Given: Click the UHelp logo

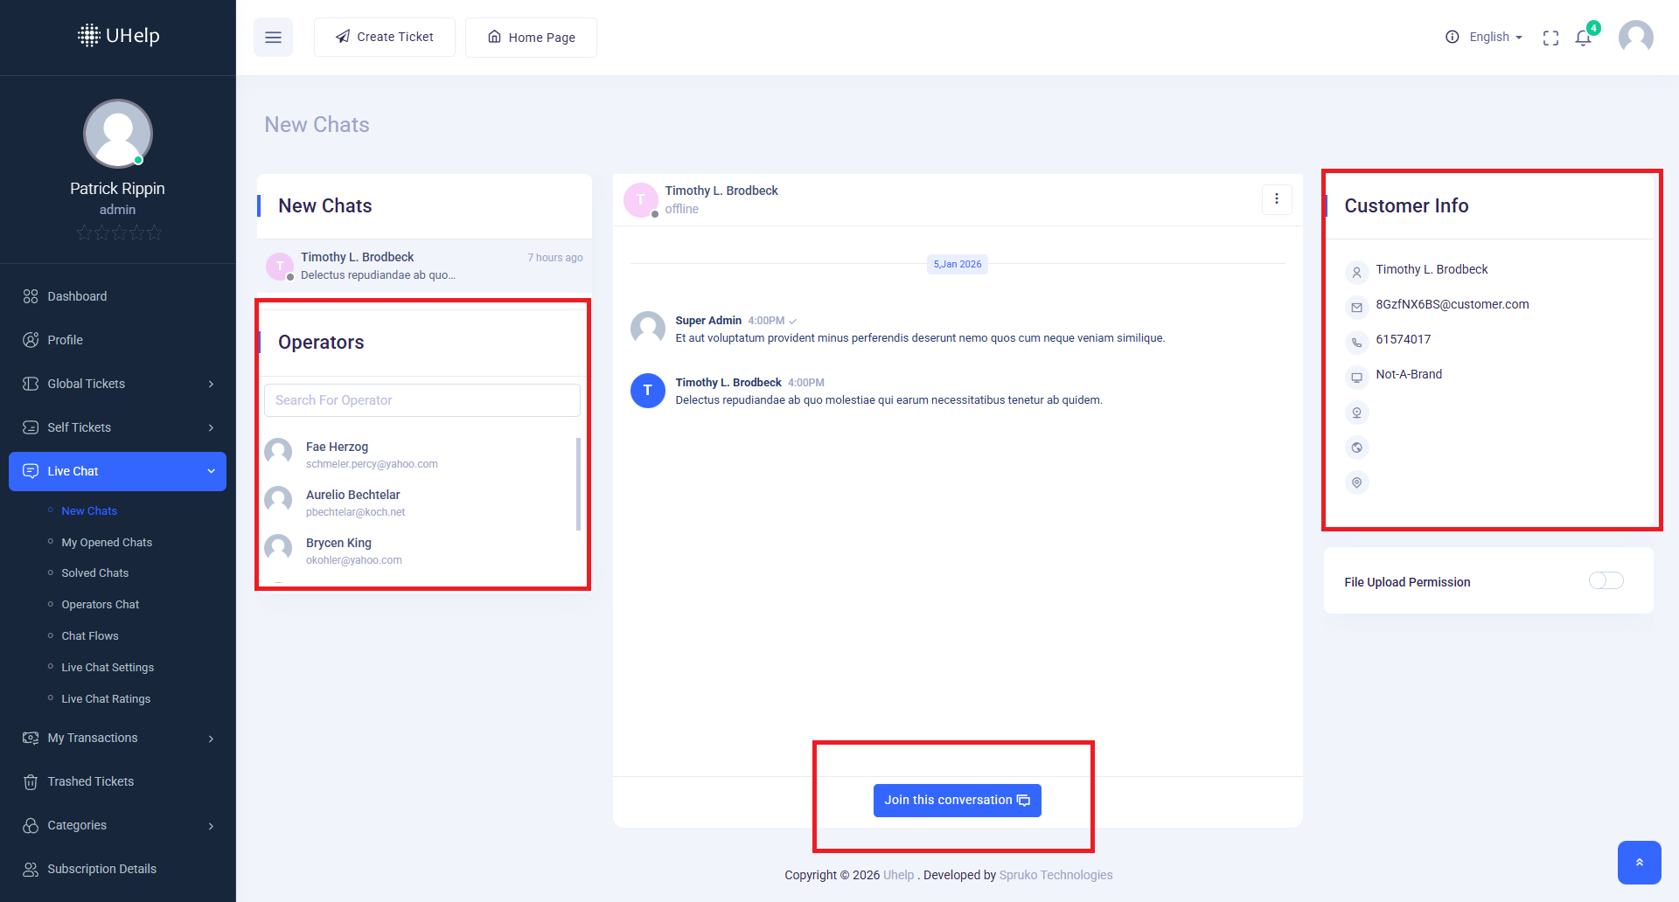Looking at the screenshot, I should (118, 36).
